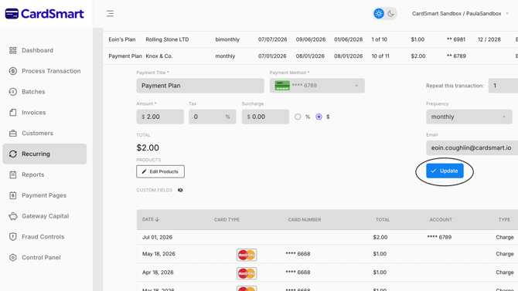Switch to dark mode moon icon
Viewport: 518px width, 291px height.
[390, 14]
